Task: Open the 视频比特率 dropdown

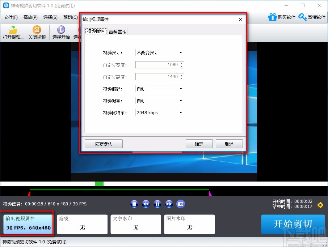Action: pyautogui.click(x=160, y=112)
